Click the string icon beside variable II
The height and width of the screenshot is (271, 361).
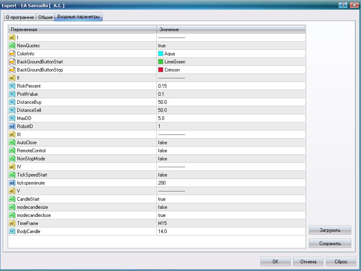click(12, 78)
